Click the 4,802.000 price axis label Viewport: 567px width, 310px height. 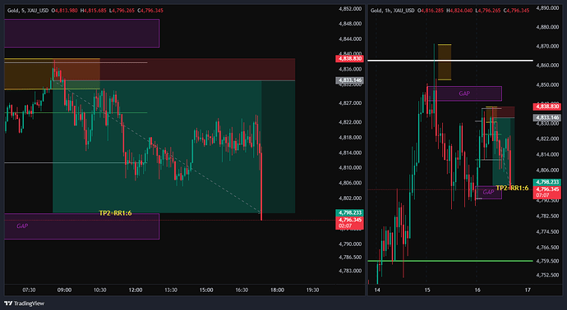(350, 198)
